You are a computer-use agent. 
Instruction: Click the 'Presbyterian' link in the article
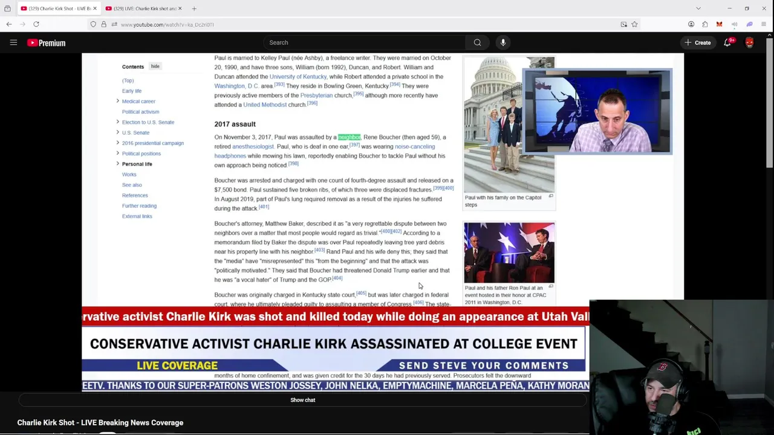click(316, 95)
